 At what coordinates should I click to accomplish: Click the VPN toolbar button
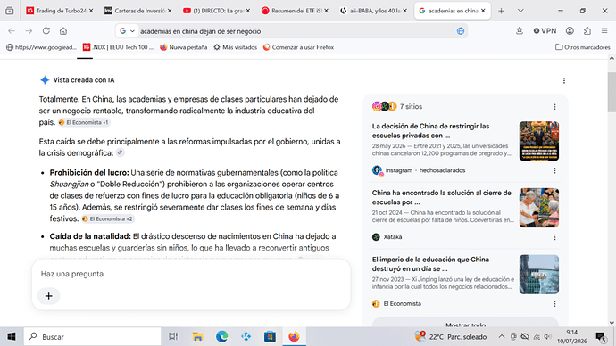[545, 31]
